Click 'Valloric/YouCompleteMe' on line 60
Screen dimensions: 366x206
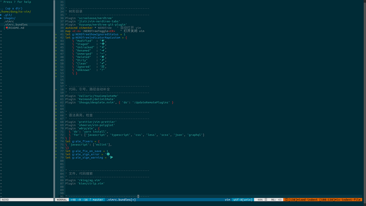point(98,96)
